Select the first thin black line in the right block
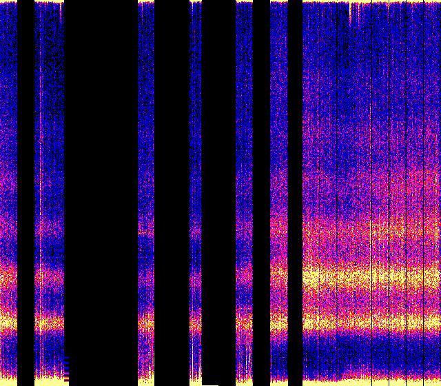This screenshot has width=441, height=386. 337,193
